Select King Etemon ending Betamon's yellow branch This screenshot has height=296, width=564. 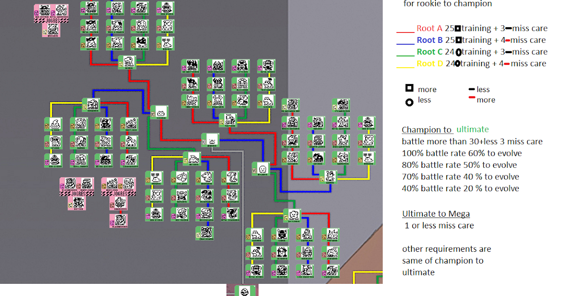(154, 213)
